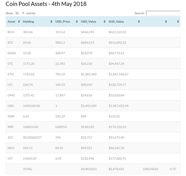
Task: Sort by USD_Price using arrow icon
Action: coord(77,22)
